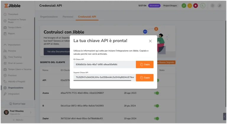The height and width of the screenshot is (124, 227).
Task: Select the Credenziali API tab
Action: (x=87, y=17)
